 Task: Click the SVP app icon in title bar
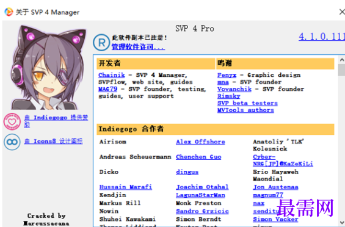pos(9,12)
